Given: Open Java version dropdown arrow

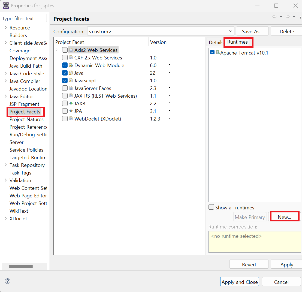Looking at the screenshot, I should [169, 73].
